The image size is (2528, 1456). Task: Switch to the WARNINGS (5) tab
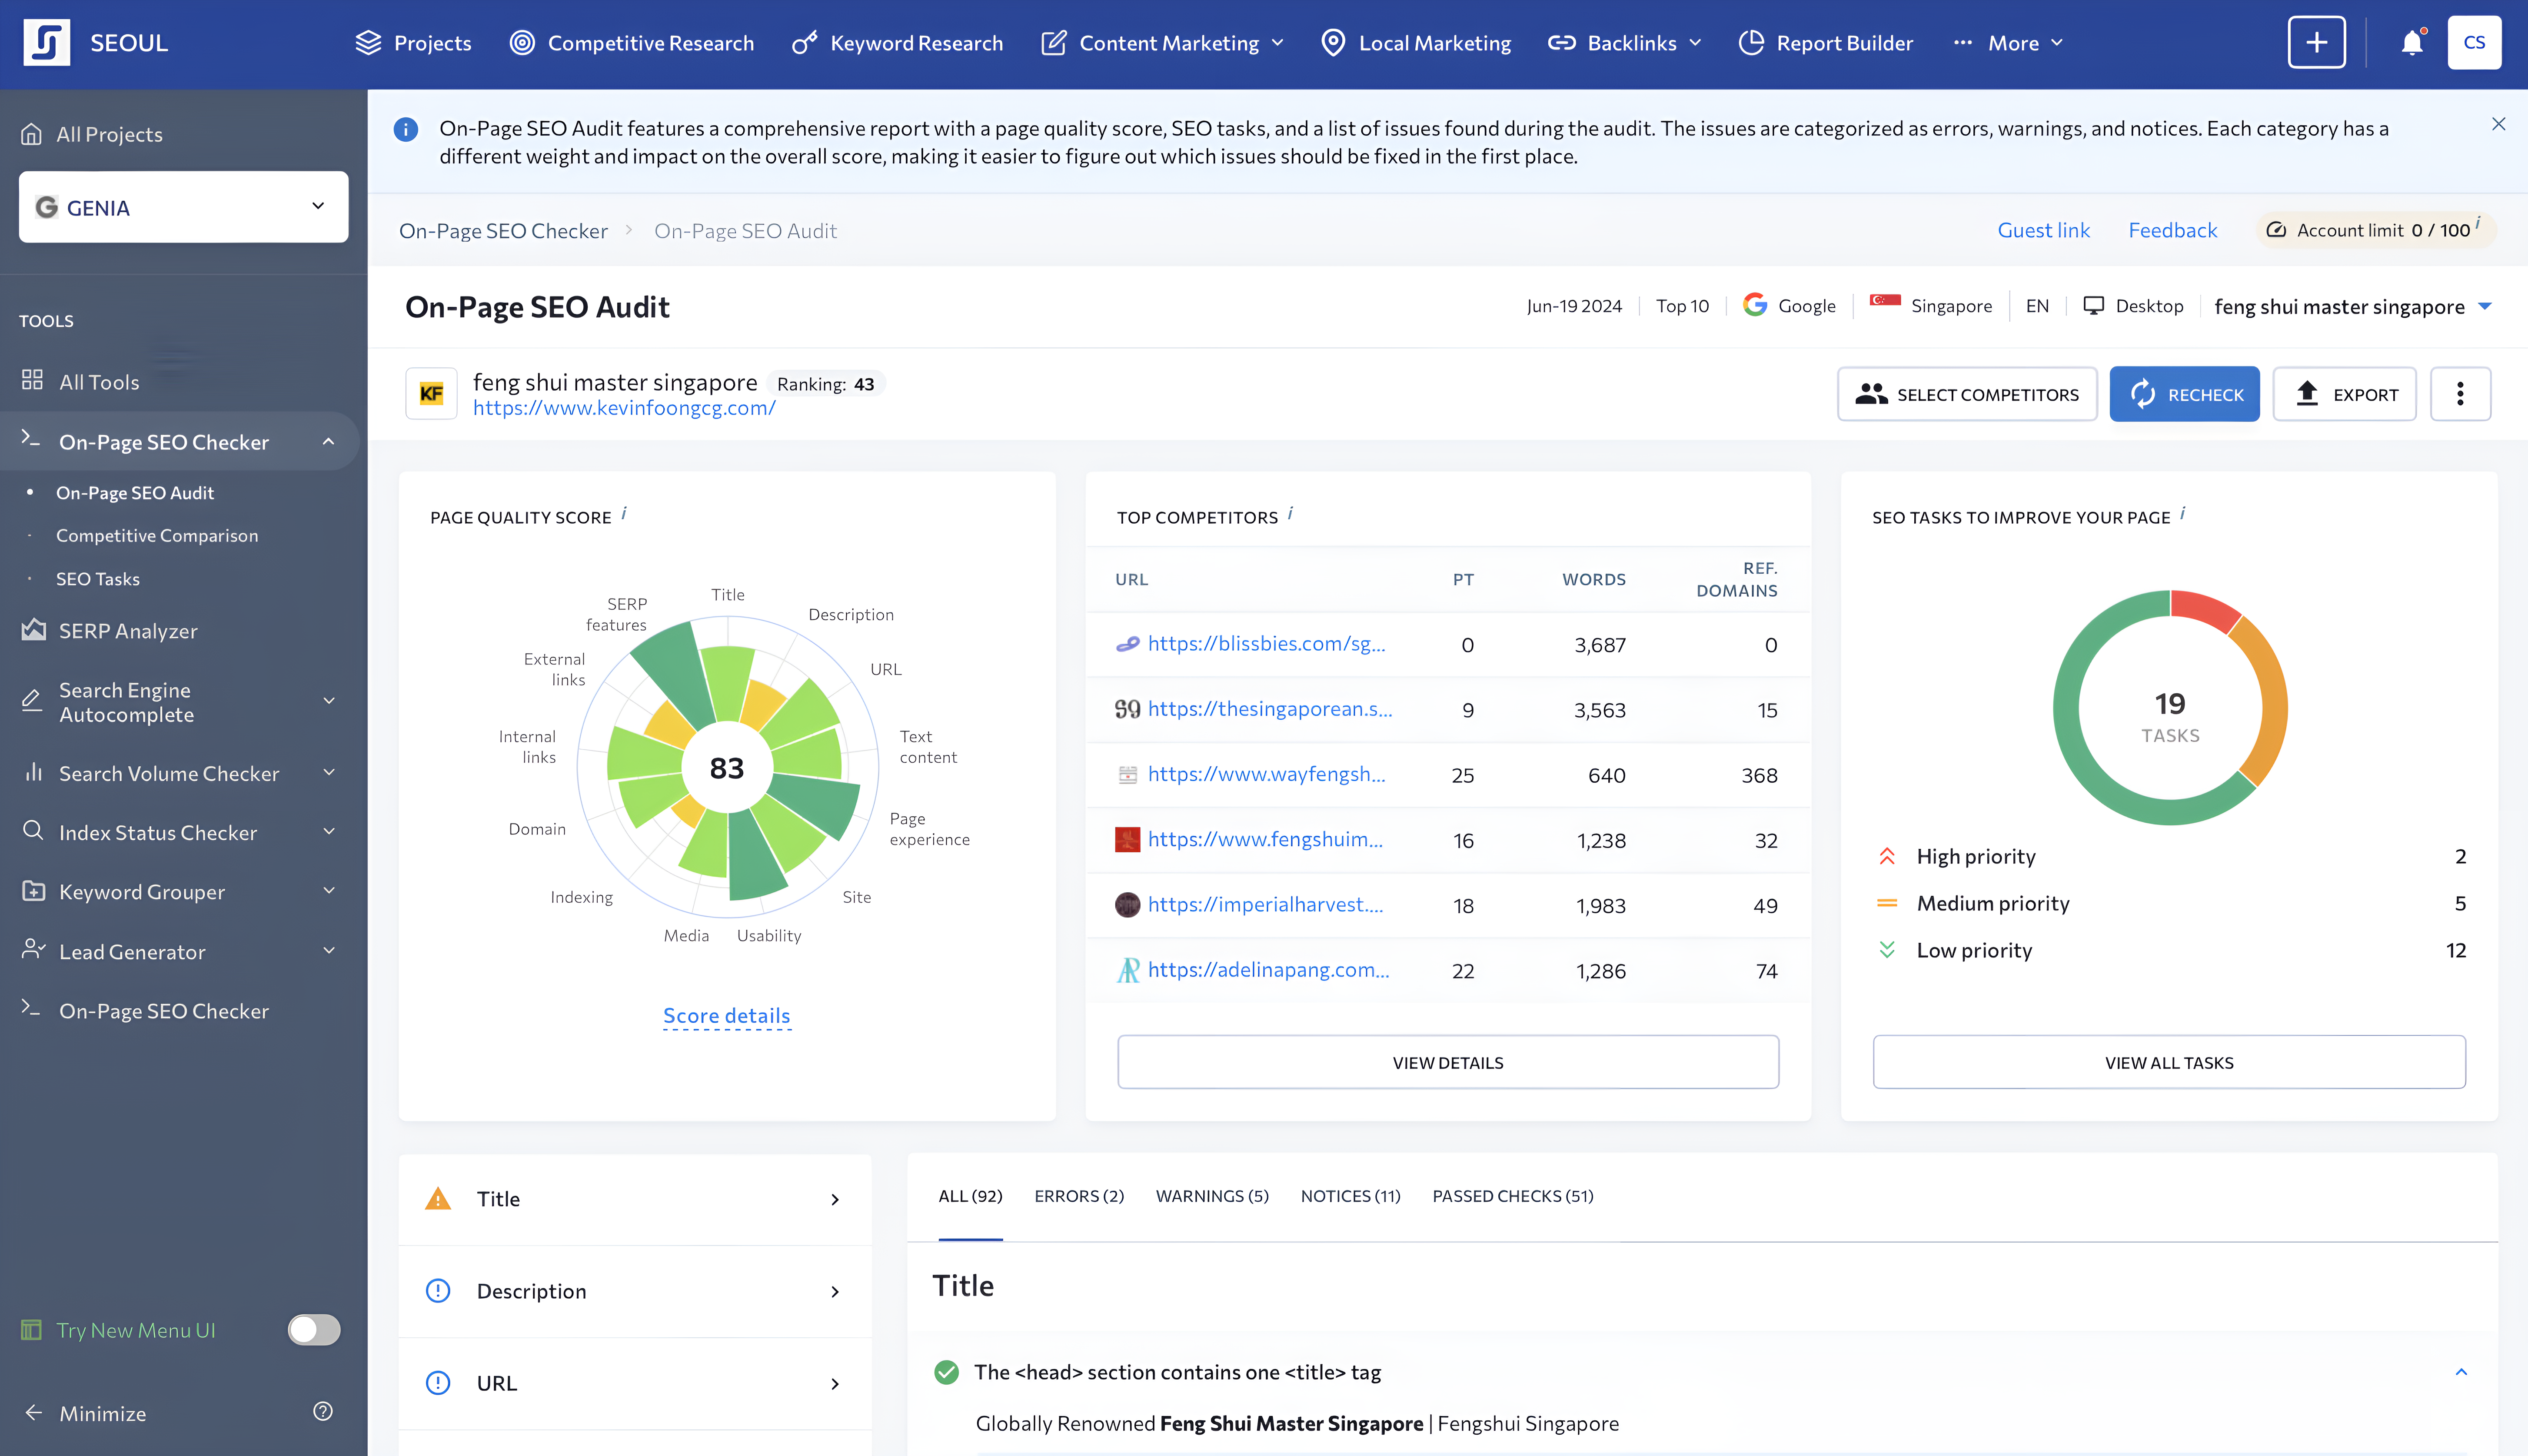tap(1212, 1196)
